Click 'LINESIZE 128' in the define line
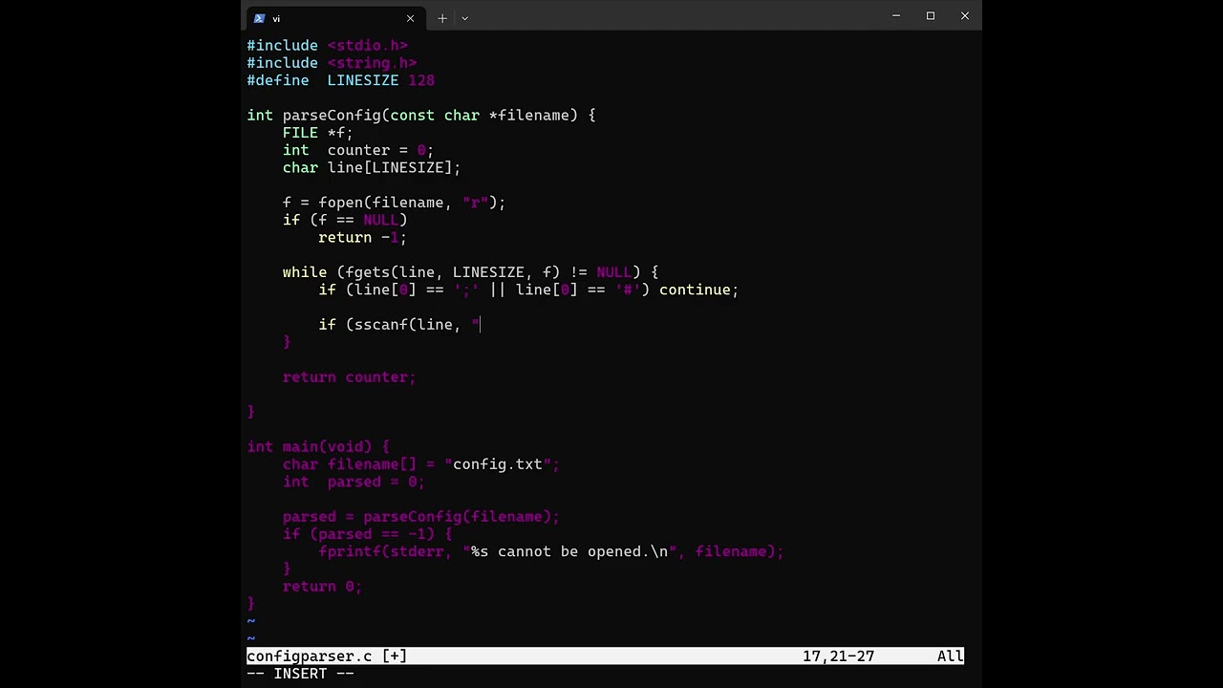The image size is (1223, 688). point(381,80)
